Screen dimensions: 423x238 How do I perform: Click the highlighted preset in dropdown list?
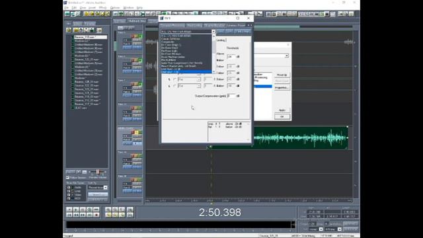[x=186, y=72]
